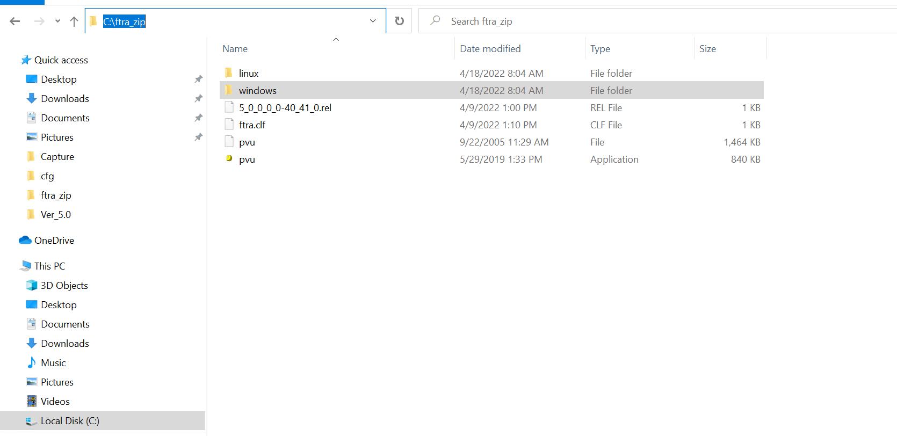
Task: Click the forward navigation arrow
Action: (39, 21)
